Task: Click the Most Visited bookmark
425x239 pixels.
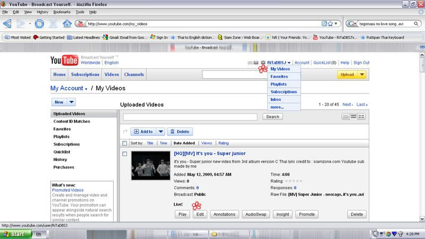Action: (x=18, y=37)
